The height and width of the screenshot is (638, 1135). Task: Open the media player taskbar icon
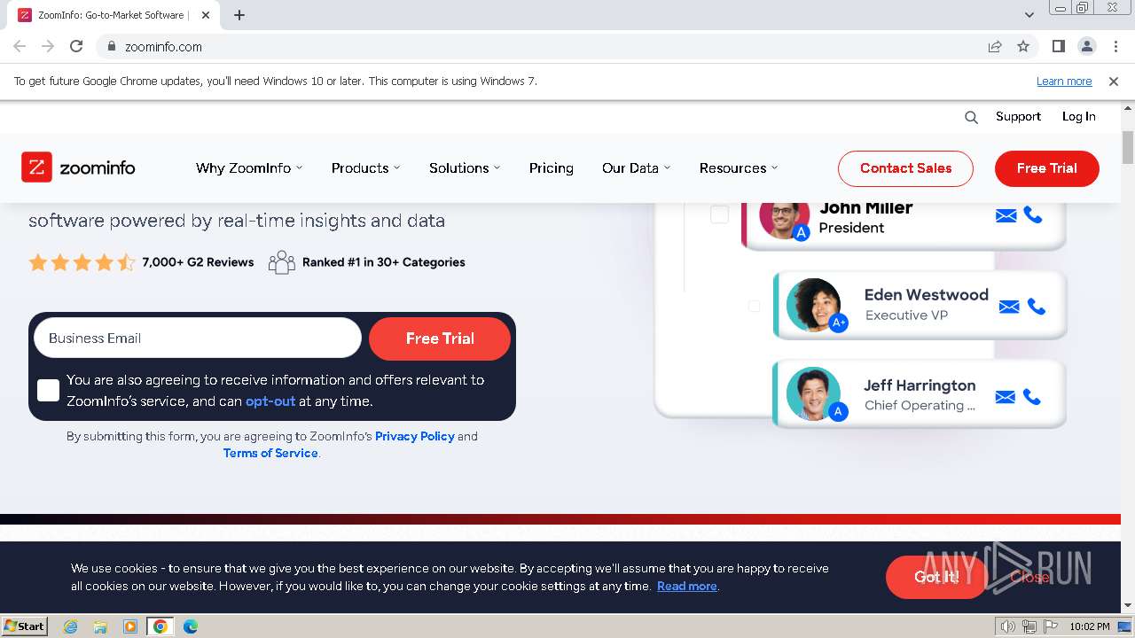pos(130,626)
